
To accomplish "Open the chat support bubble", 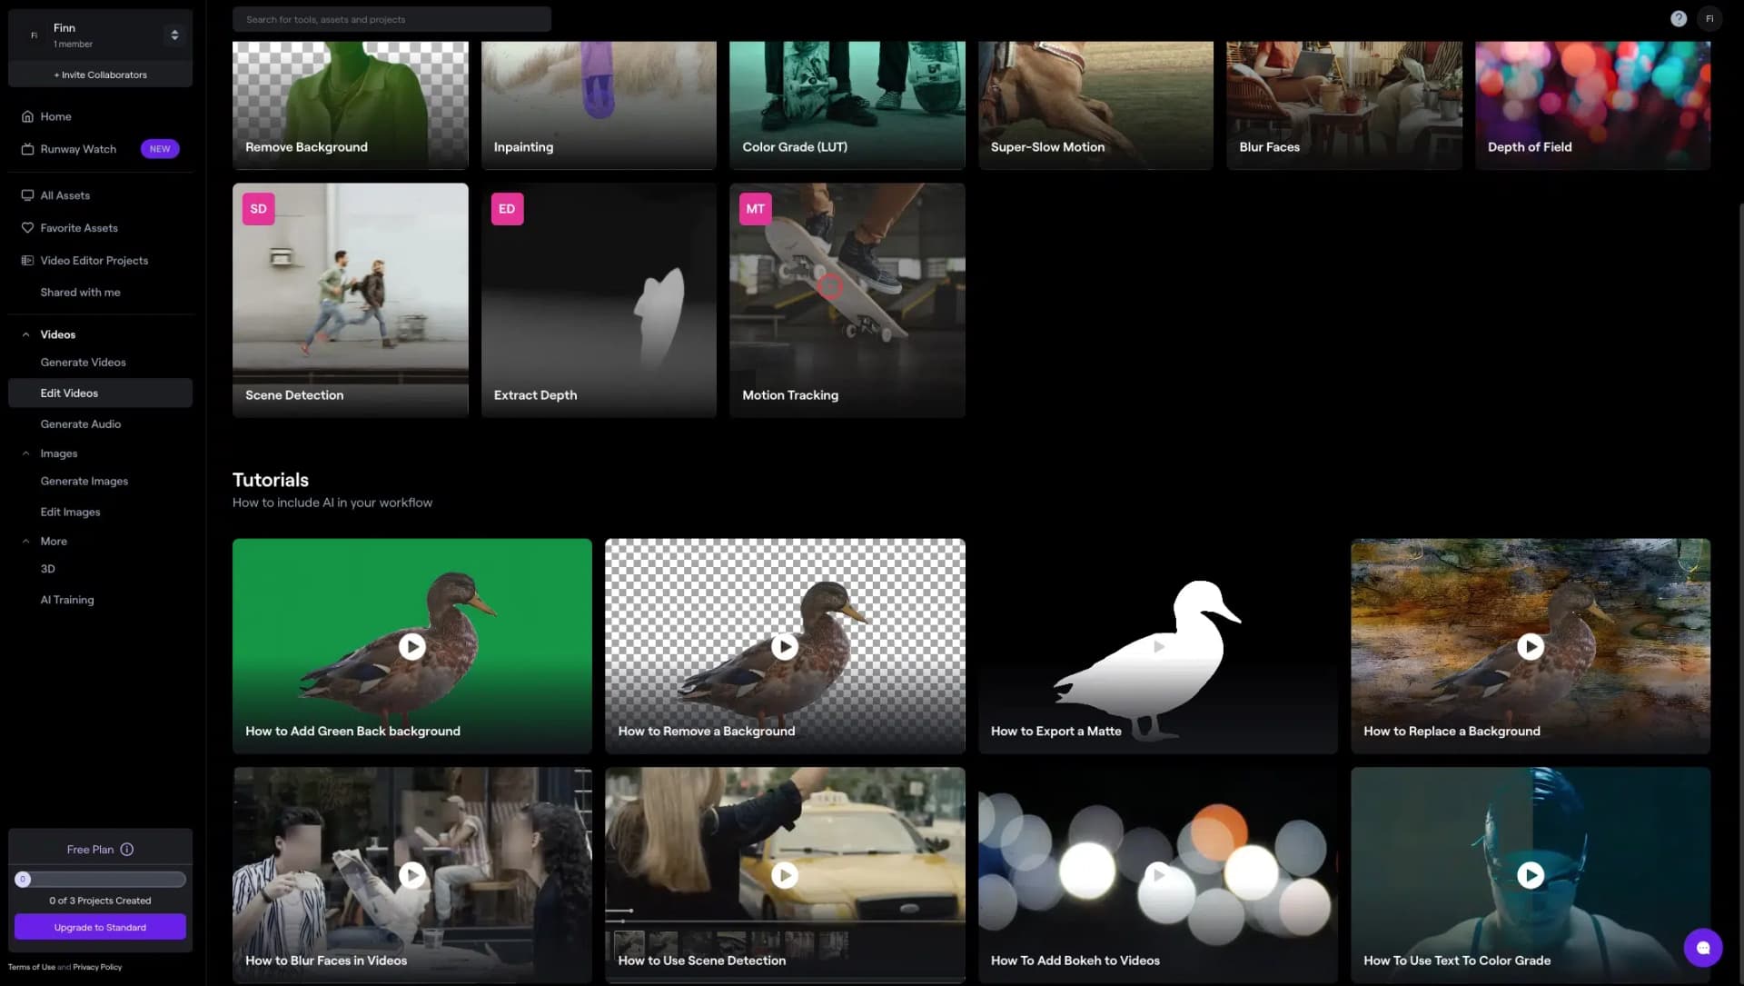I will click(x=1702, y=947).
